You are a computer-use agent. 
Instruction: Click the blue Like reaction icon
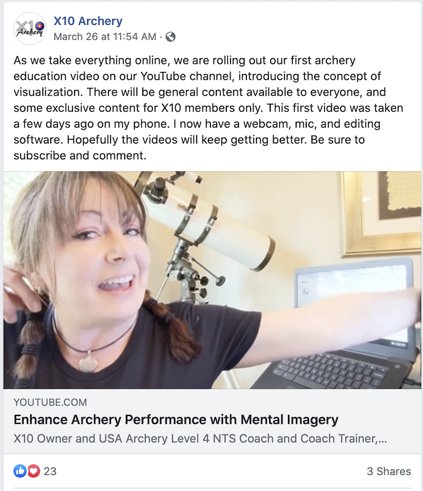pos(20,471)
